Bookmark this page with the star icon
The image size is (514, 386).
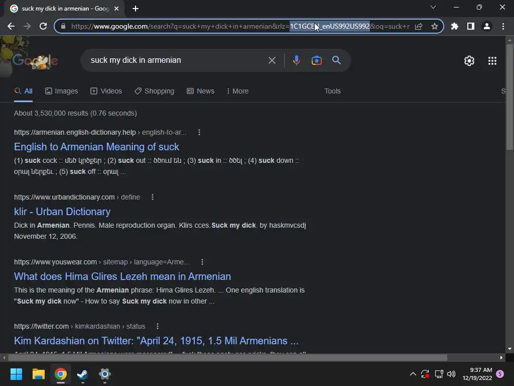tap(435, 26)
